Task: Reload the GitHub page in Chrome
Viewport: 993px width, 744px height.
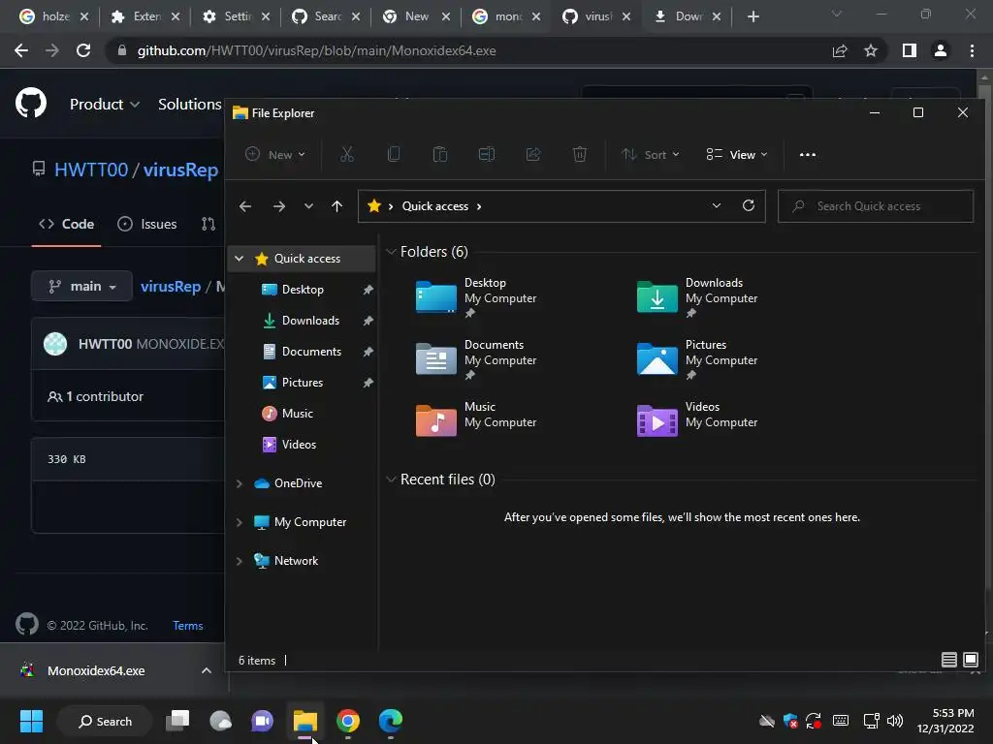Action: [83, 50]
